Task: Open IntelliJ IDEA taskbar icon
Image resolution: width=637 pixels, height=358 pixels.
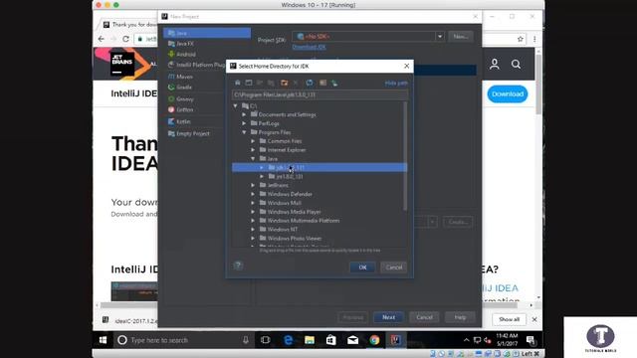Action: click(396, 340)
